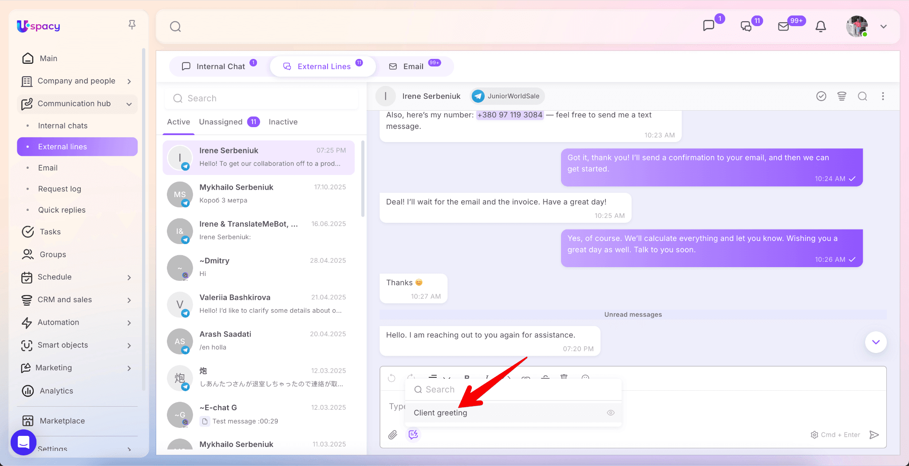Click the phone number +380 97 119 3084
This screenshot has height=466, width=909.
tap(510, 115)
